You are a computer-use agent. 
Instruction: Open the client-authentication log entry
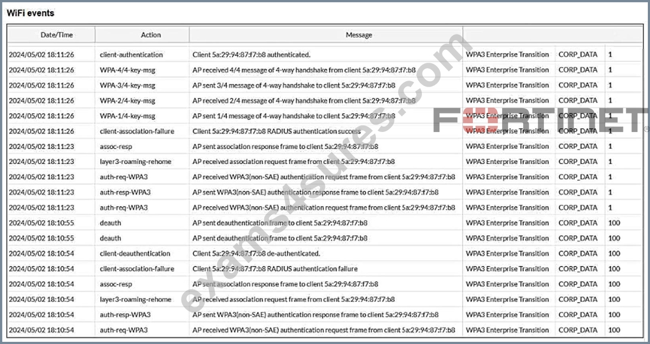click(x=131, y=55)
